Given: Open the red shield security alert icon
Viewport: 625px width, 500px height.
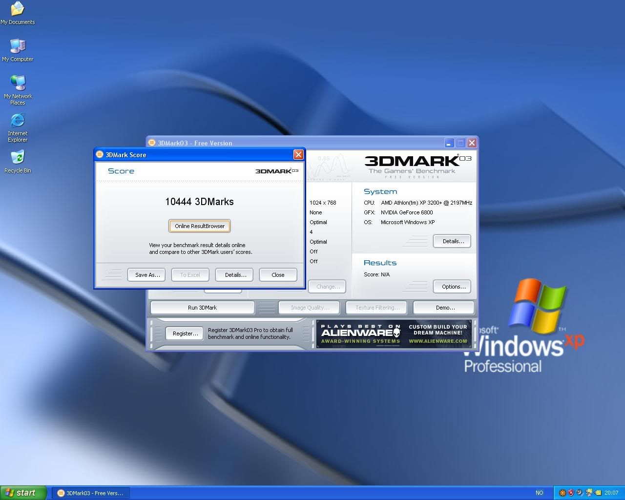Looking at the screenshot, I should (x=571, y=493).
